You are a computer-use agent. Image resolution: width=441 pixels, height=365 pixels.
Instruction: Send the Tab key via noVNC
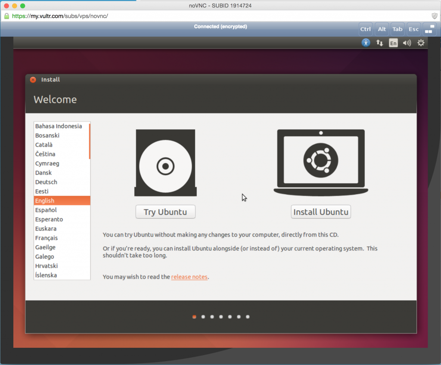(x=398, y=29)
